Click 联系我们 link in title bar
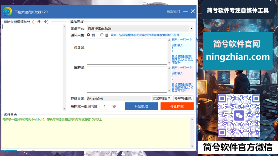The width and height of the screenshot is (278, 156). pyautogui.click(x=173, y=12)
